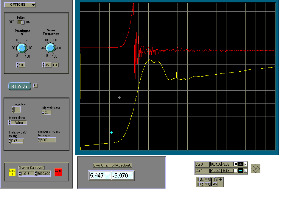Click Cur 0 cursor style icon
283x212 pixels.
(x=240, y=164)
